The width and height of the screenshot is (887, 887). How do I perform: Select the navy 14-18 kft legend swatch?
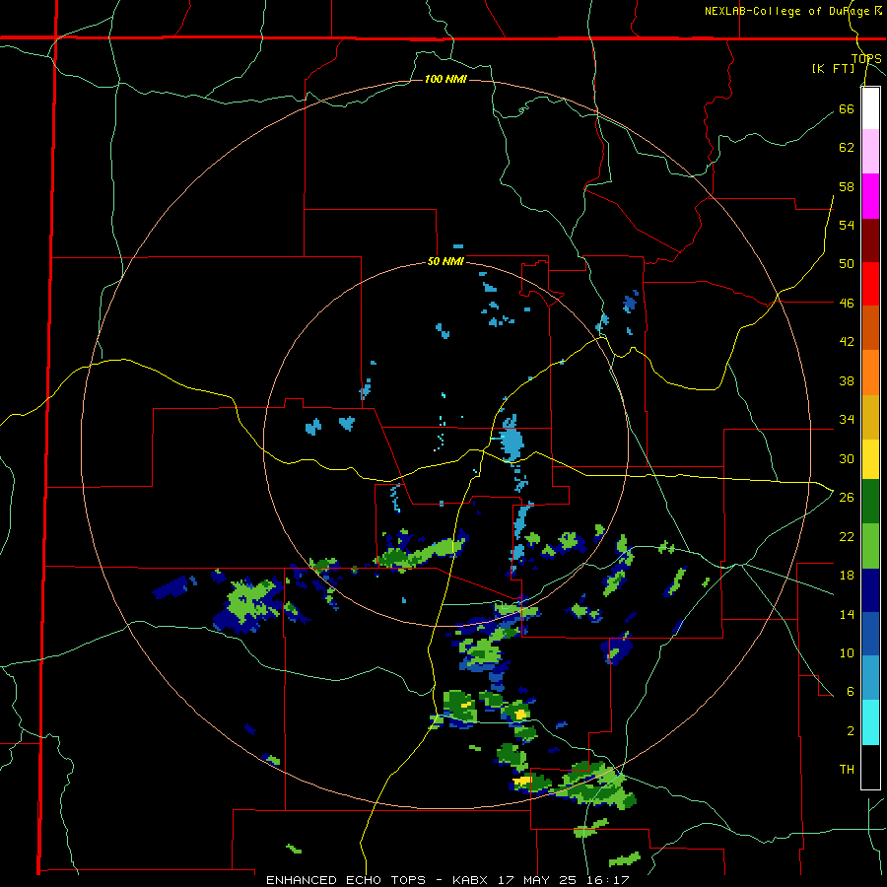tap(870, 590)
